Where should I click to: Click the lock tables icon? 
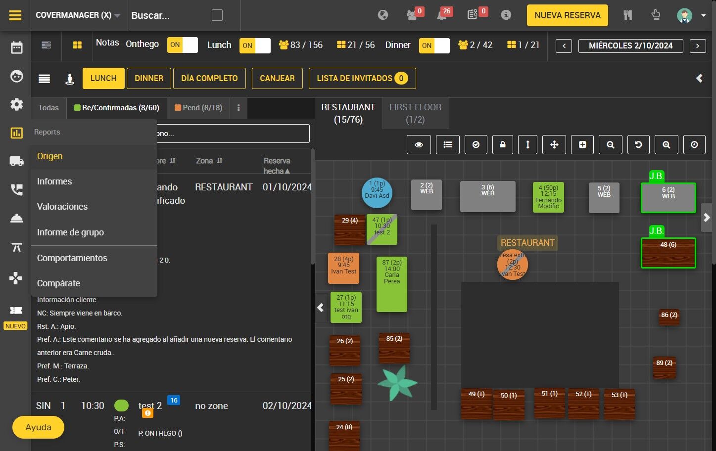coord(503,144)
